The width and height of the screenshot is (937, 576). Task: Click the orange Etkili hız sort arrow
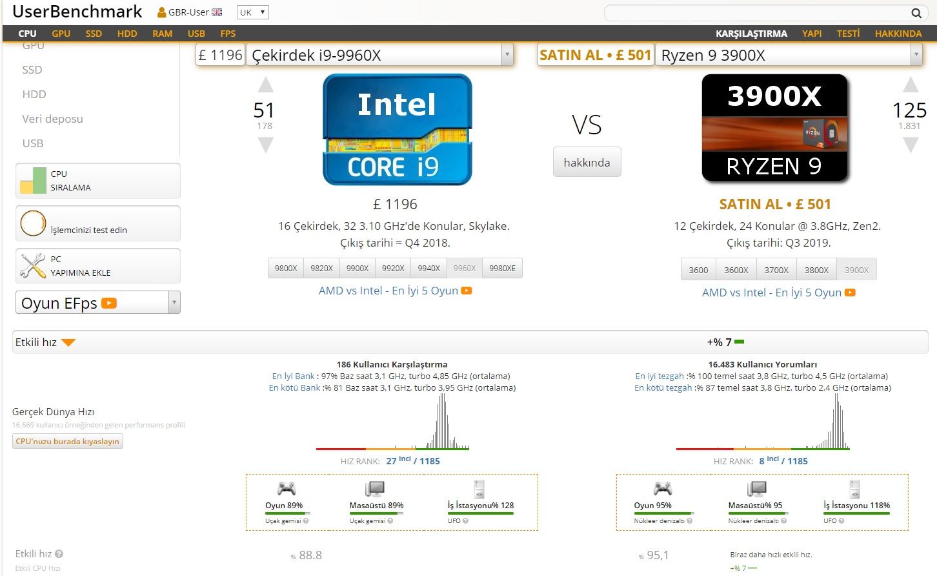click(x=68, y=343)
